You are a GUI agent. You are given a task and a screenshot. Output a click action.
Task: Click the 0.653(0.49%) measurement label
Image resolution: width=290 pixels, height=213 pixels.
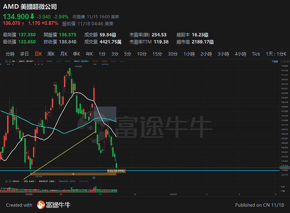(x=116, y=171)
